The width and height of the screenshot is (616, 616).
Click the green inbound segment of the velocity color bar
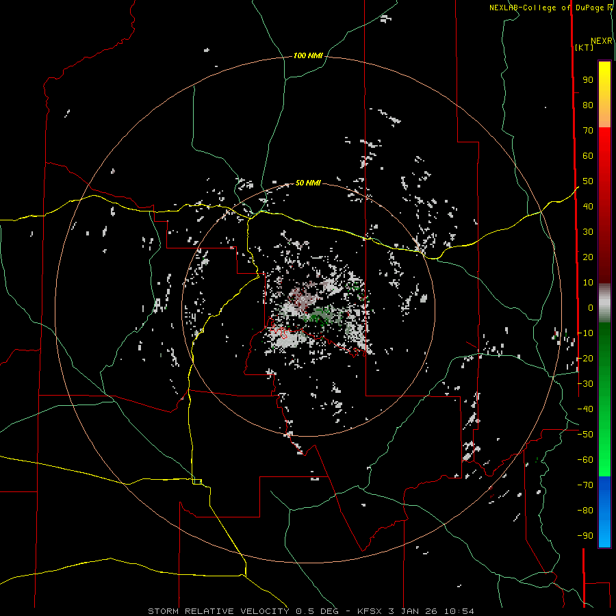(604, 399)
